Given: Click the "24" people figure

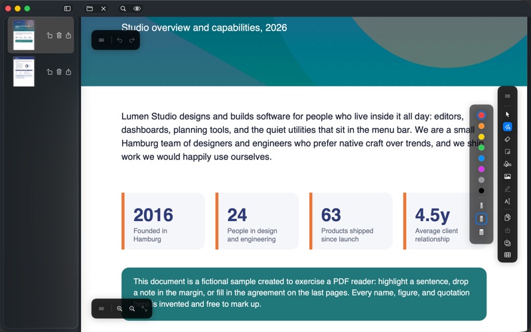Looking at the screenshot, I should (x=237, y=214).
